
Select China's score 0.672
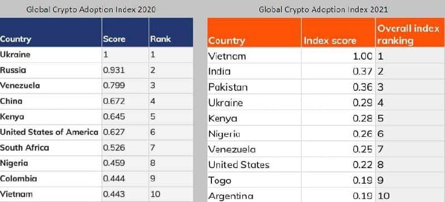125,101
